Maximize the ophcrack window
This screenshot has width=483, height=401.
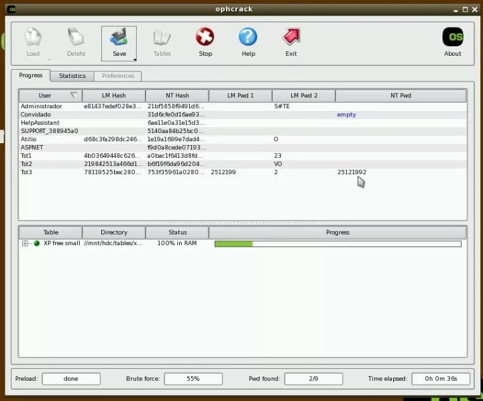click(466, 9)
